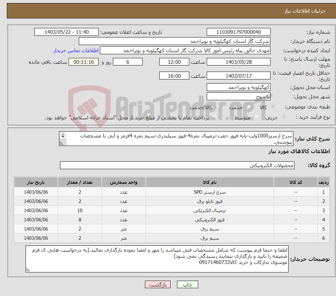The width and height of the screenshot is (336, 296).
Task: Click general description text area
Action: click(x=176, y=139)
